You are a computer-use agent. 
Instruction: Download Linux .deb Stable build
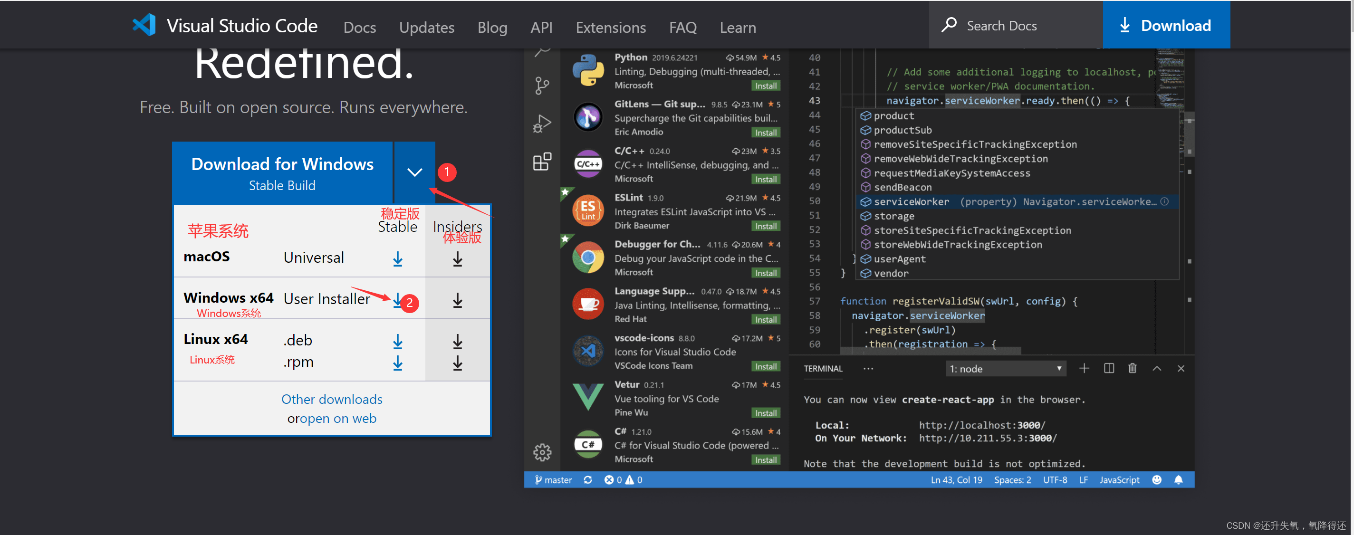click(398, 342)
